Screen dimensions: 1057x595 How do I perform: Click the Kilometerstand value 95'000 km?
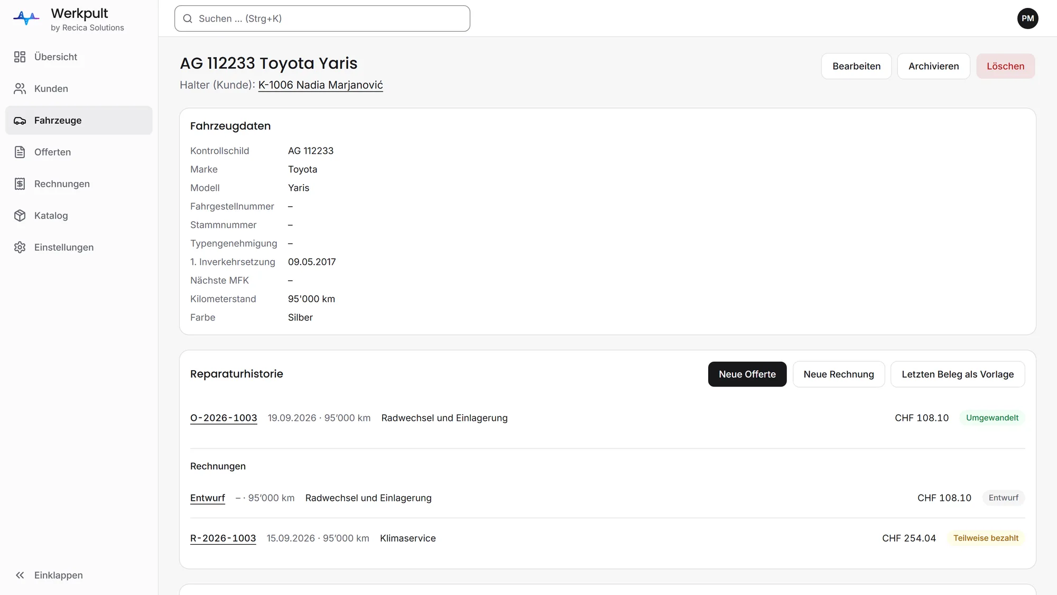pos(311,299)
